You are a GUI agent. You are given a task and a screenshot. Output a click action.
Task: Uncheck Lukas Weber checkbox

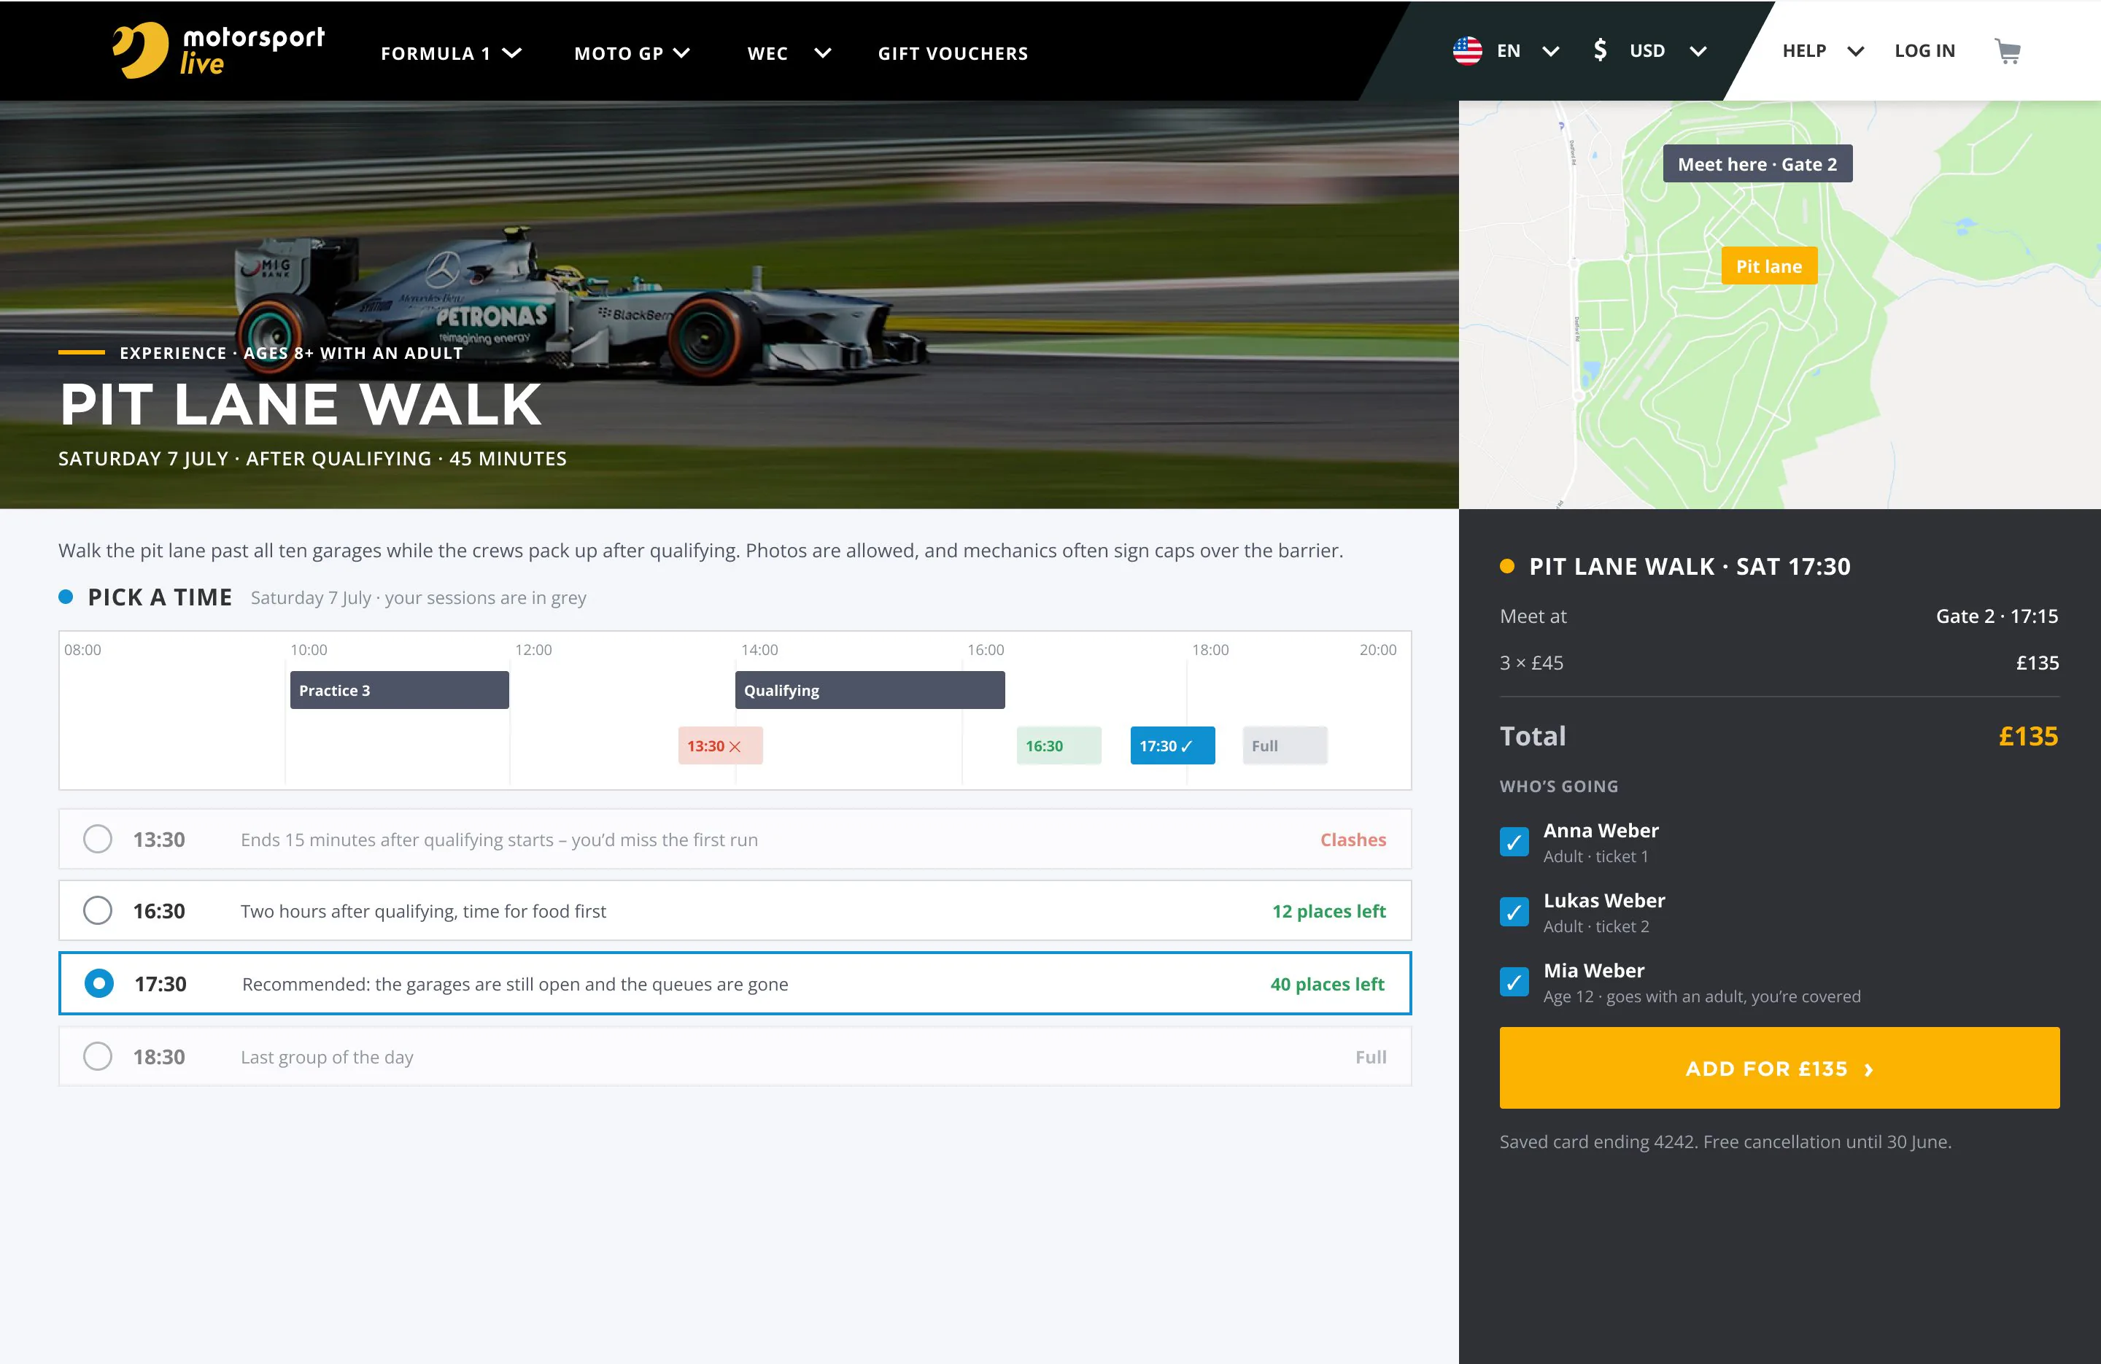pyautogui.click(x=1514, y=911)
